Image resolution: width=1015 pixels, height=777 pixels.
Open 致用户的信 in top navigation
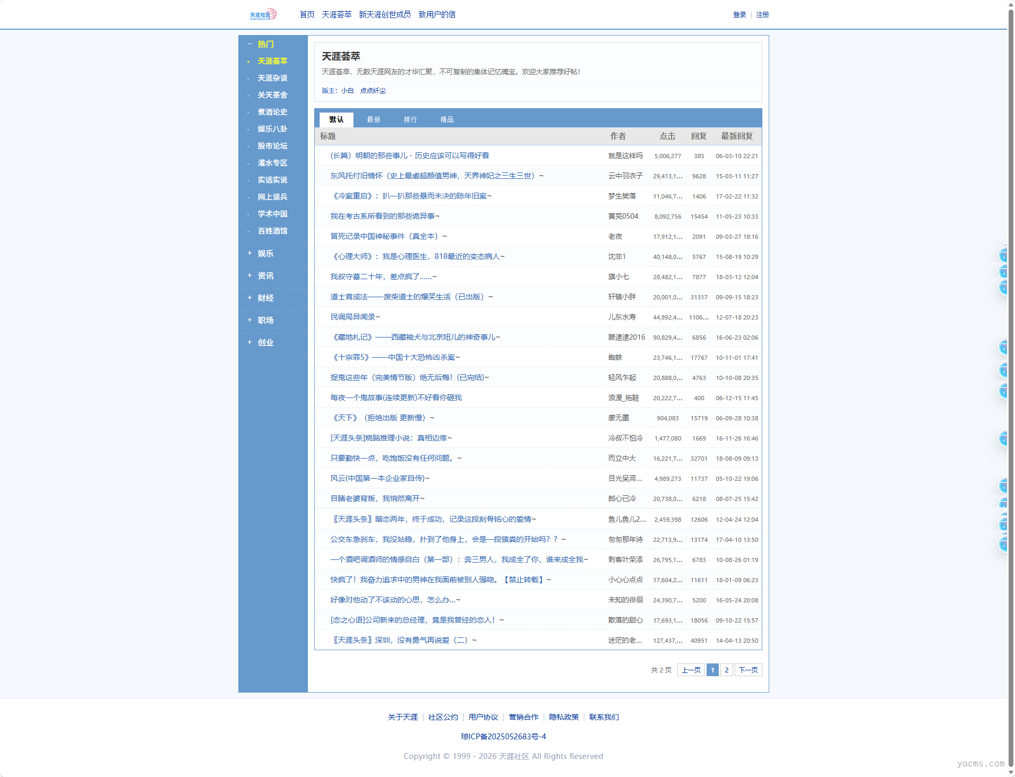click(x=437, y=14)
